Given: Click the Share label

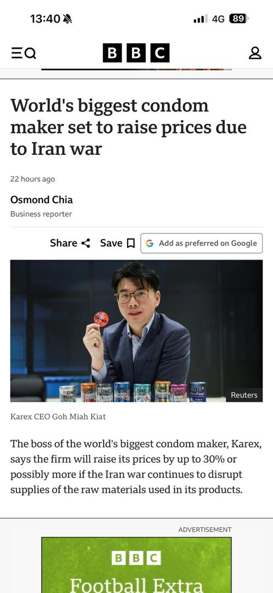Looking at the screenshot, I should (64, 243).
